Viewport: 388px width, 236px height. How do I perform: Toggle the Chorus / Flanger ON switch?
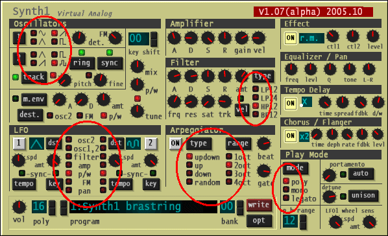[x=291, y=136]
